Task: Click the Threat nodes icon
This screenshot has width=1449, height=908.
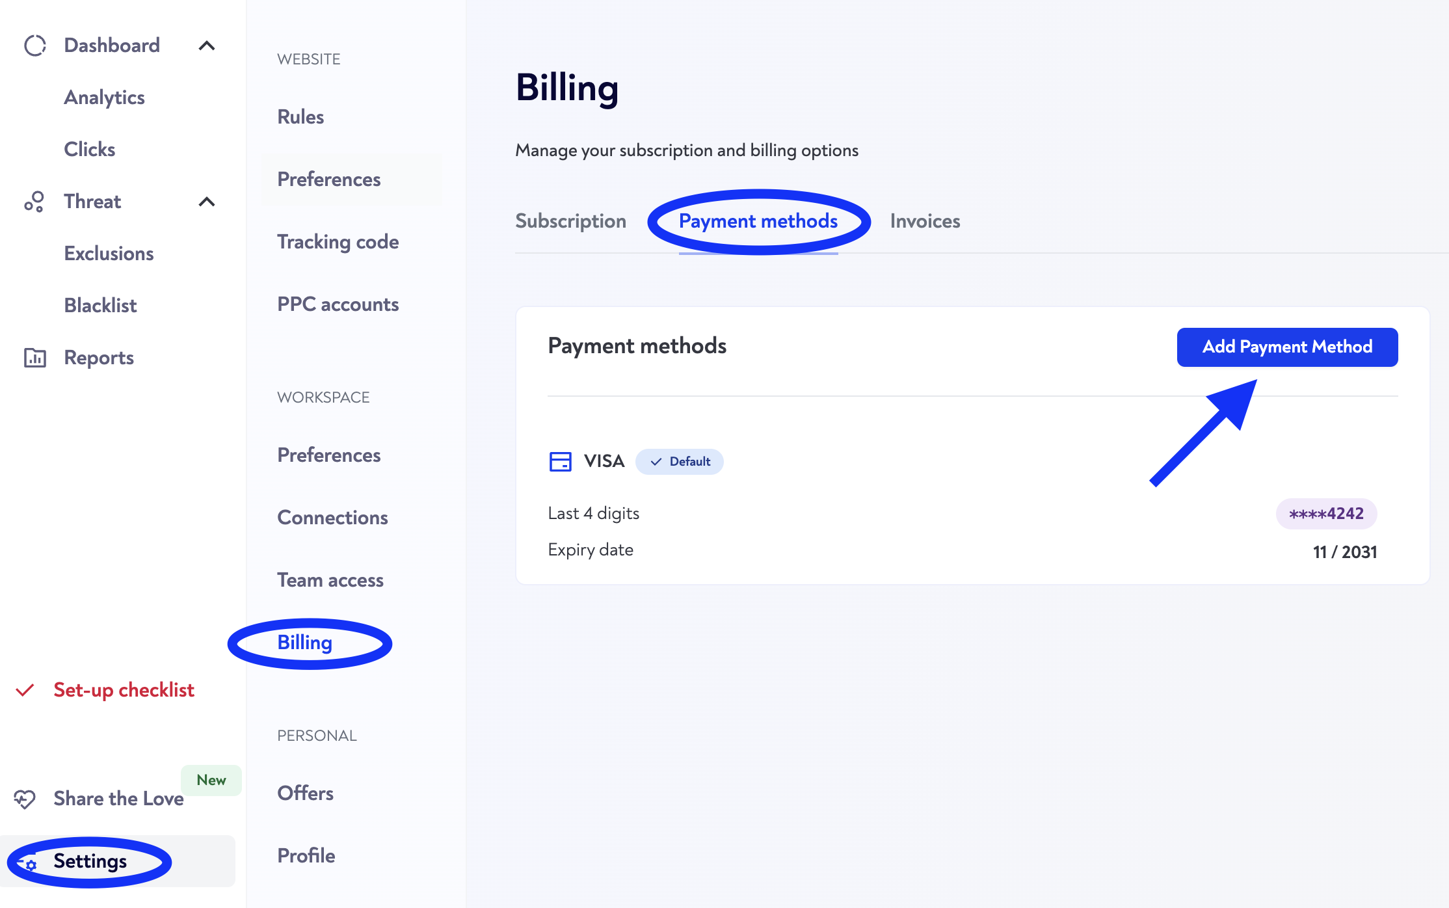Action: 34,202
